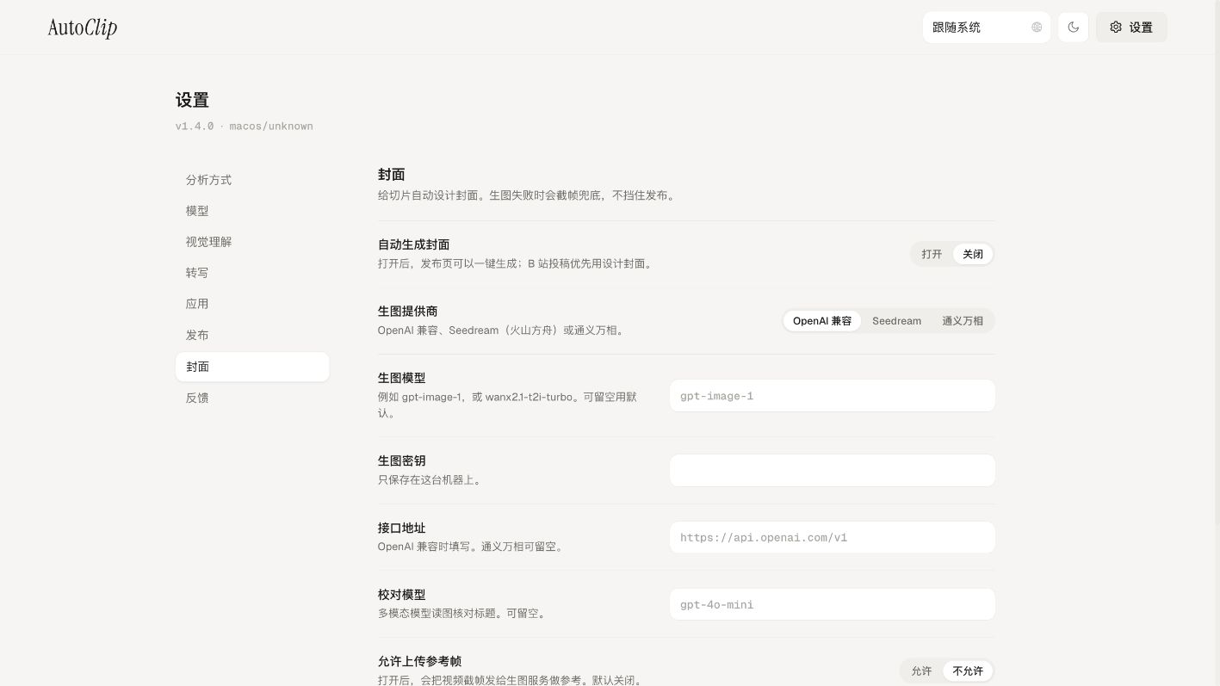Click description 只保存在这台机器上。
The height and width of the screenshot is (686, 1220).
click(431, 479)
